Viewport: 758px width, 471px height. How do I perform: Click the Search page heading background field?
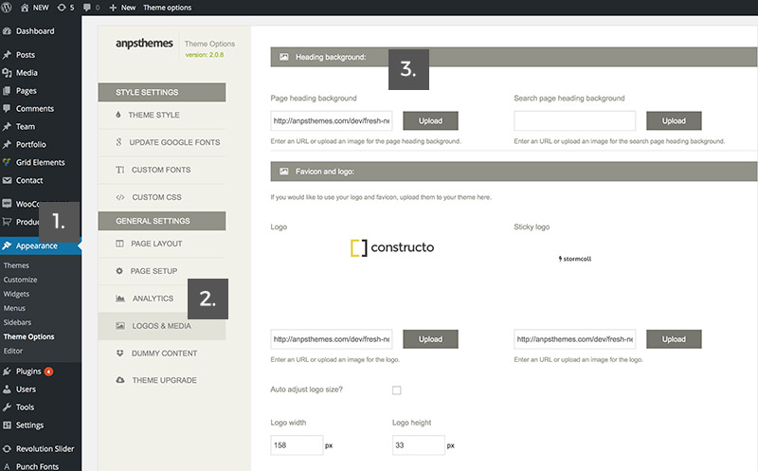point(575,121)
